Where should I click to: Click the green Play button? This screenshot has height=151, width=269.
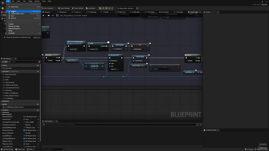click(x=100, y=8)
